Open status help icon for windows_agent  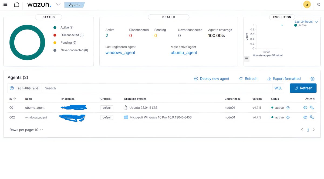pyautogui.click(x=288, y=117)
